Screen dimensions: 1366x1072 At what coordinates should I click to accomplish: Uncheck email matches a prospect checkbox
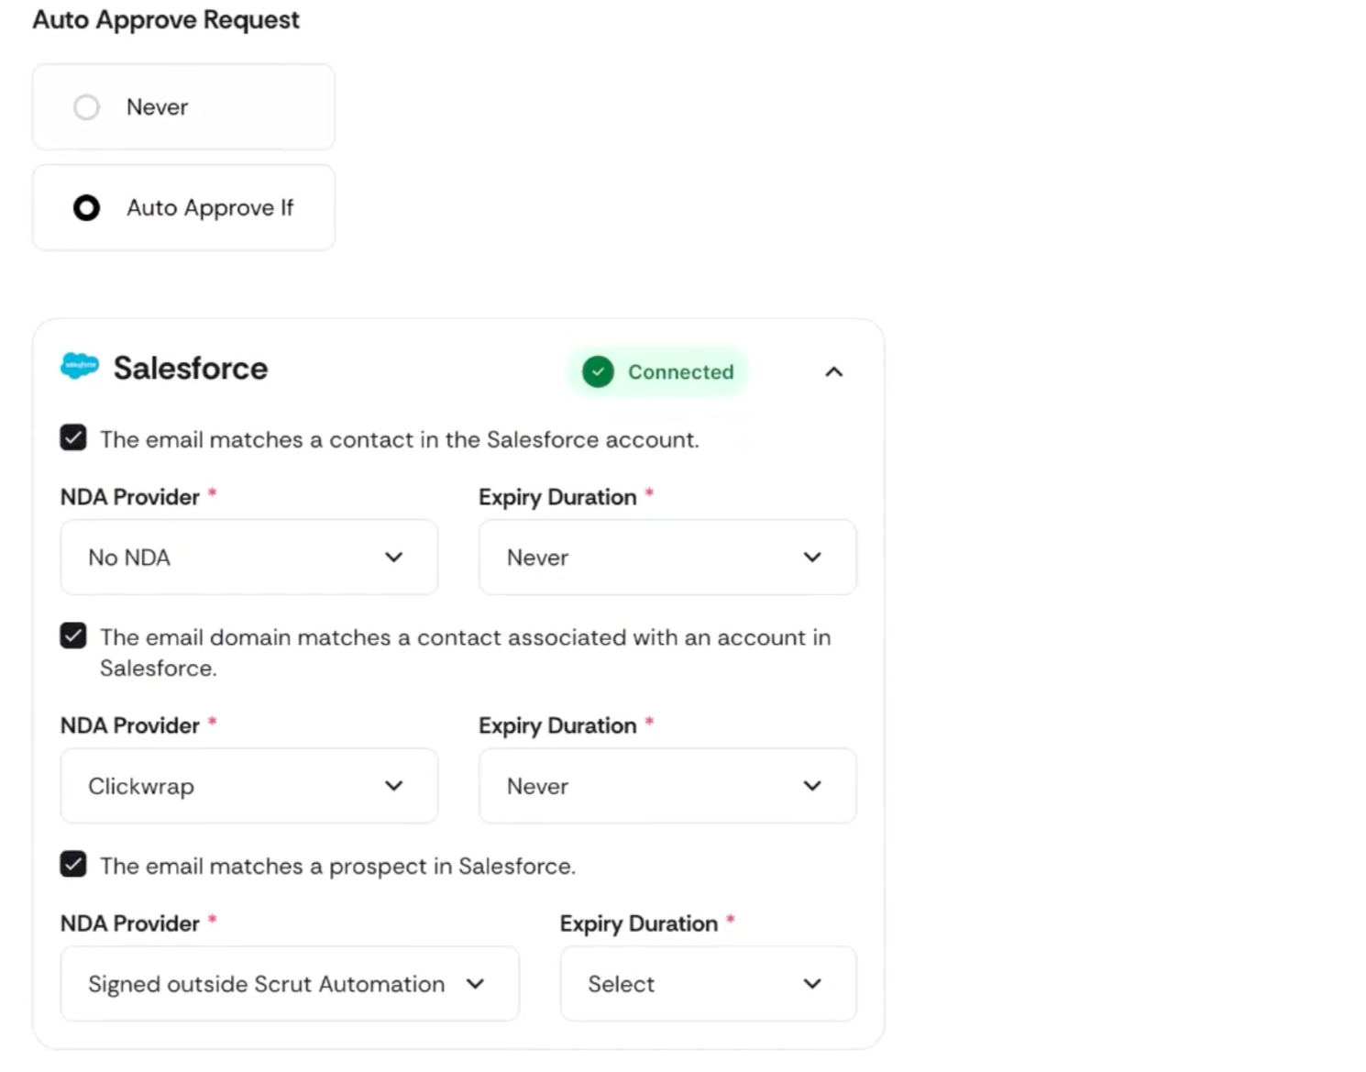pyautogui.click(x=73, y=864)
